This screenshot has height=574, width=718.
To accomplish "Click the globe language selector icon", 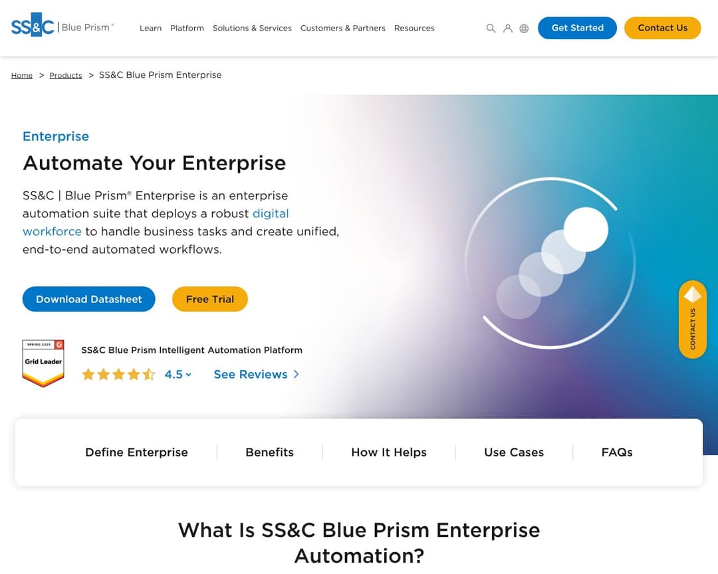I will (524, 29).
